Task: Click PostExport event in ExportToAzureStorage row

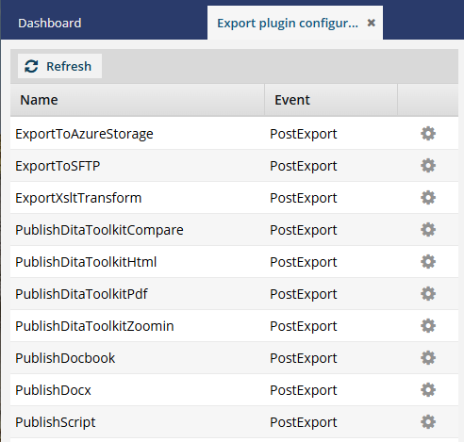Action: (x=304, y=134)
